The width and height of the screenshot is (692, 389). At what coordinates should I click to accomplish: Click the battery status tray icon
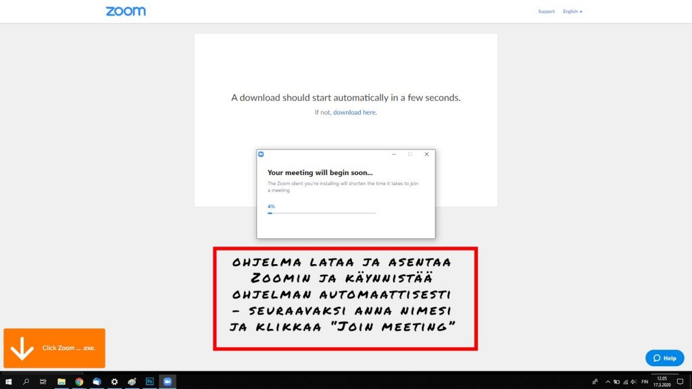(x=616, y=382)
